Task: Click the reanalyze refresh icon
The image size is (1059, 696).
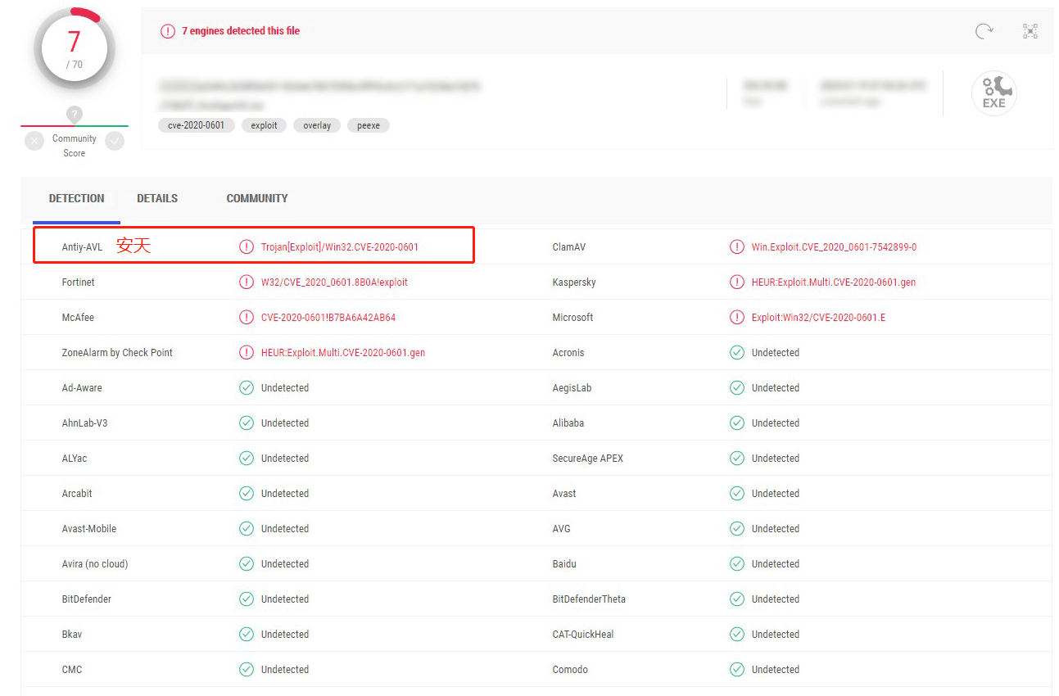Action: pyautogui.click(x=984, y=31)
